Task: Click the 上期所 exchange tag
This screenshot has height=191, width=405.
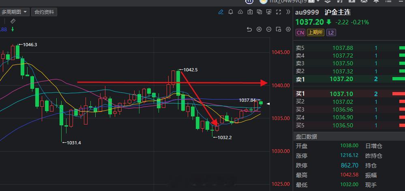Action: tap(315, 32)
